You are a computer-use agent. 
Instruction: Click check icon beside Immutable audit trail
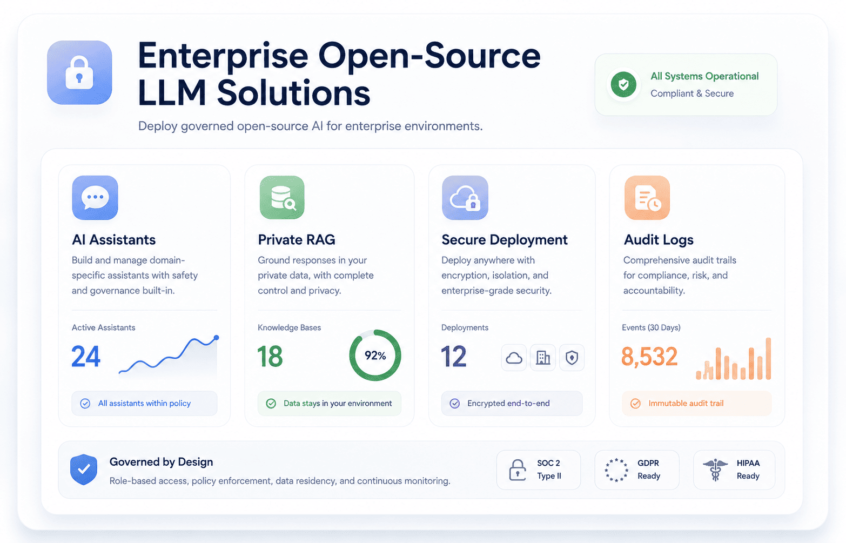click(636, 404)
